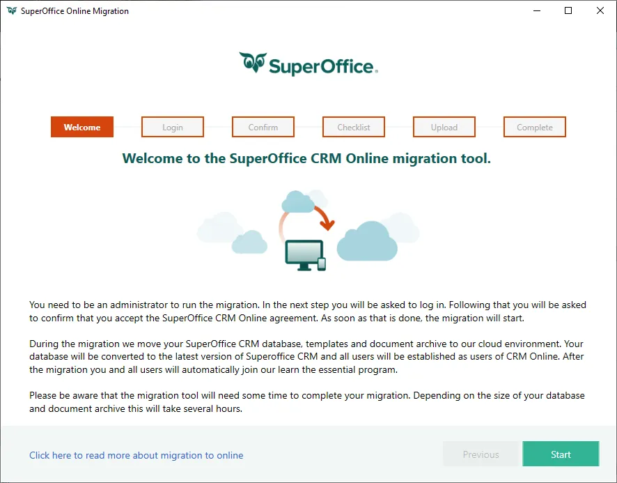This screenshot has height=483, width=617.
Task: Click the computer monitor illustration
Action: point(304,254)
